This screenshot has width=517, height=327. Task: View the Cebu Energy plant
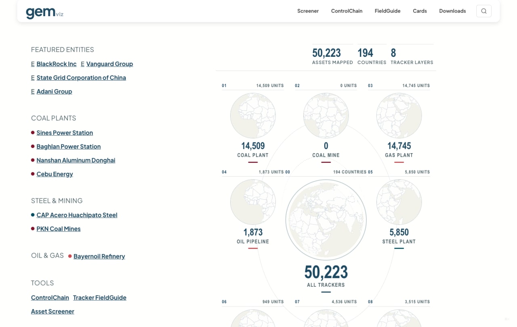(55, 174)
